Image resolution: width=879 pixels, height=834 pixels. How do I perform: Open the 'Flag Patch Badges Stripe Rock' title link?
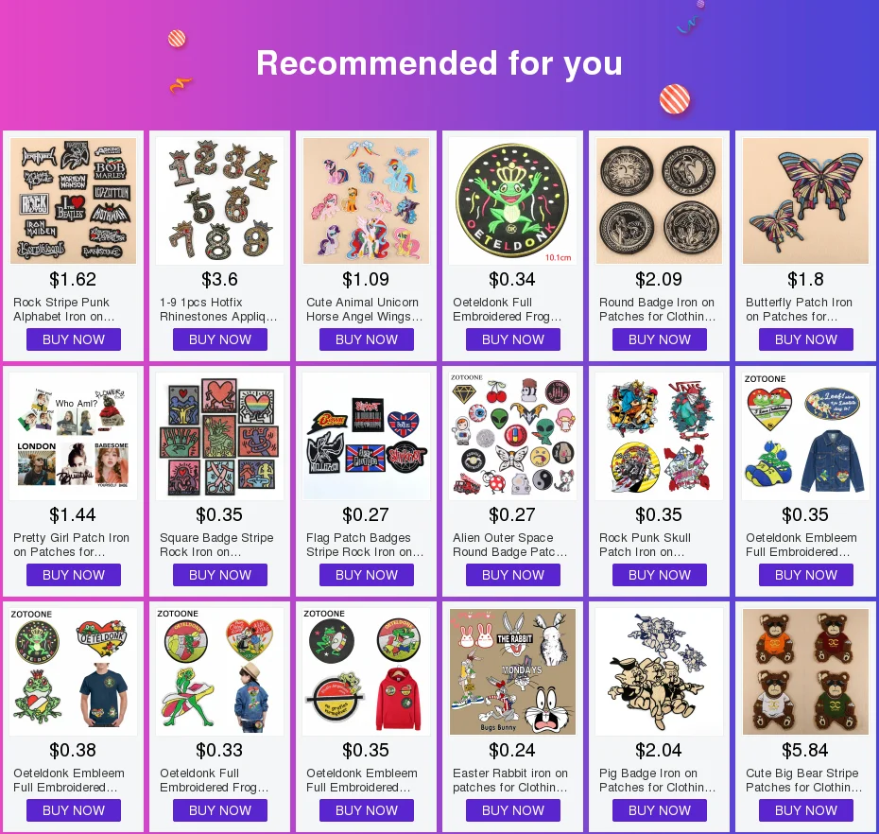point(365,545)
